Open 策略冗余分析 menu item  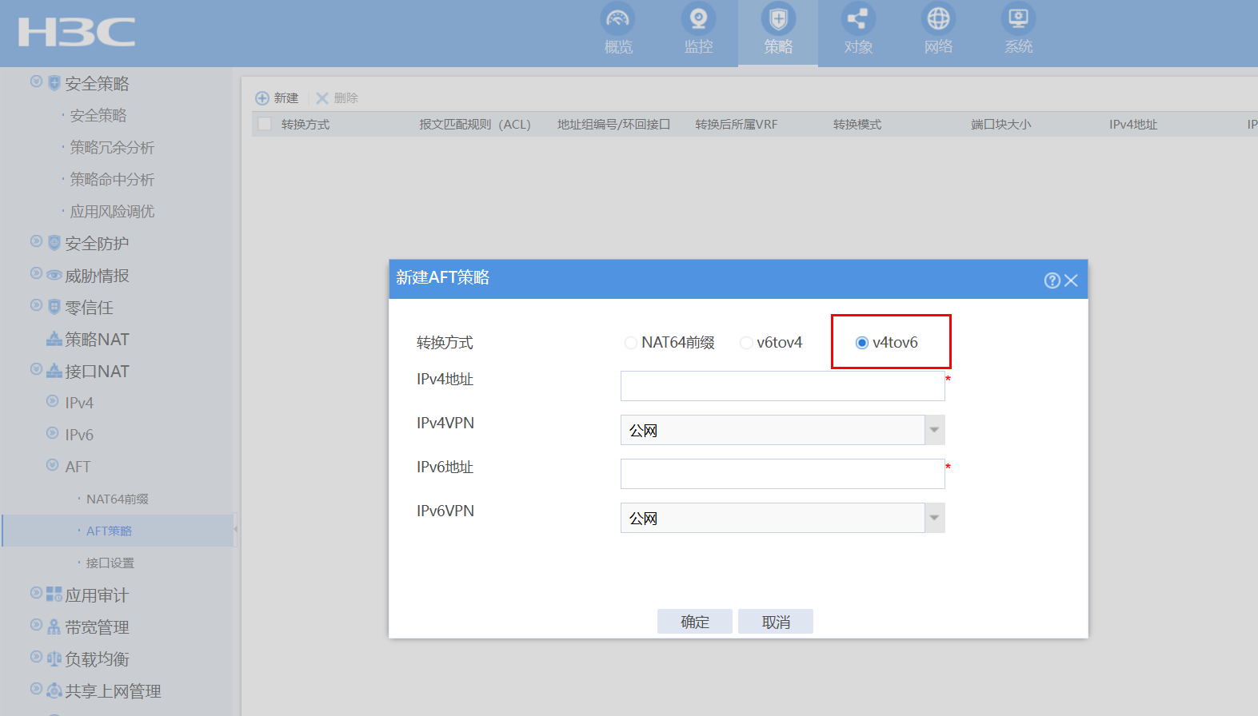(112, 148)
